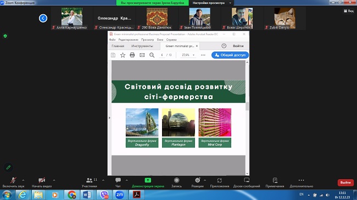The width and height of the screenshot is (357, 200).
Task: Expand the chat options arrow
Action: (x=126, y=180)
